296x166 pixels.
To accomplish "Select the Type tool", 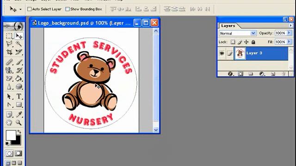I will 18,96.
